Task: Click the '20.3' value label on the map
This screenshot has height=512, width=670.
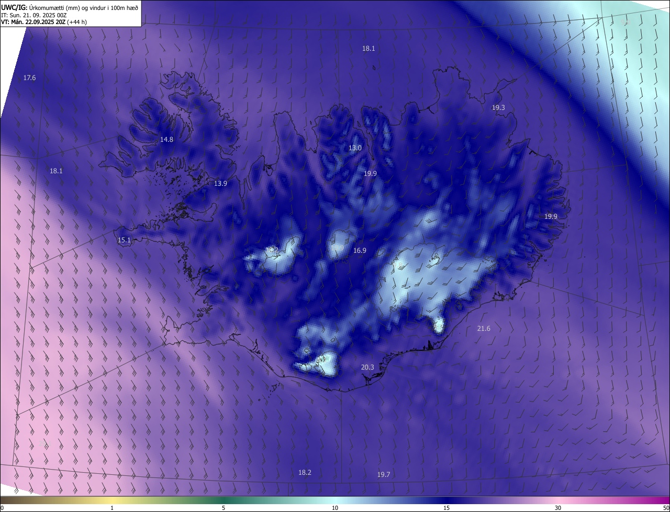Action: click(367, 368)
